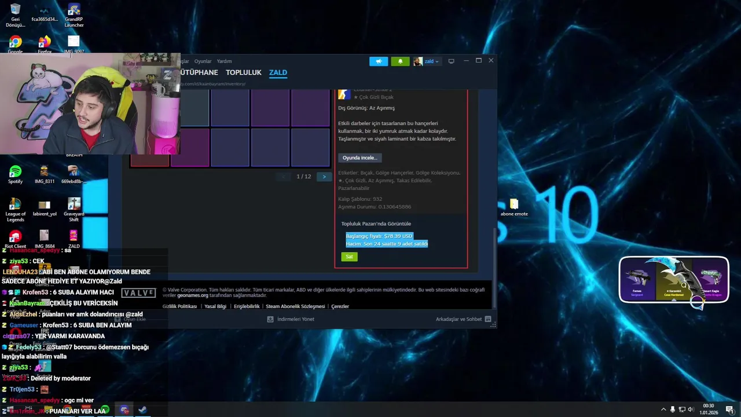Screen dimensions: 741x417
Task: Go to previous inventory page arrow
Action: click(283, 177)
